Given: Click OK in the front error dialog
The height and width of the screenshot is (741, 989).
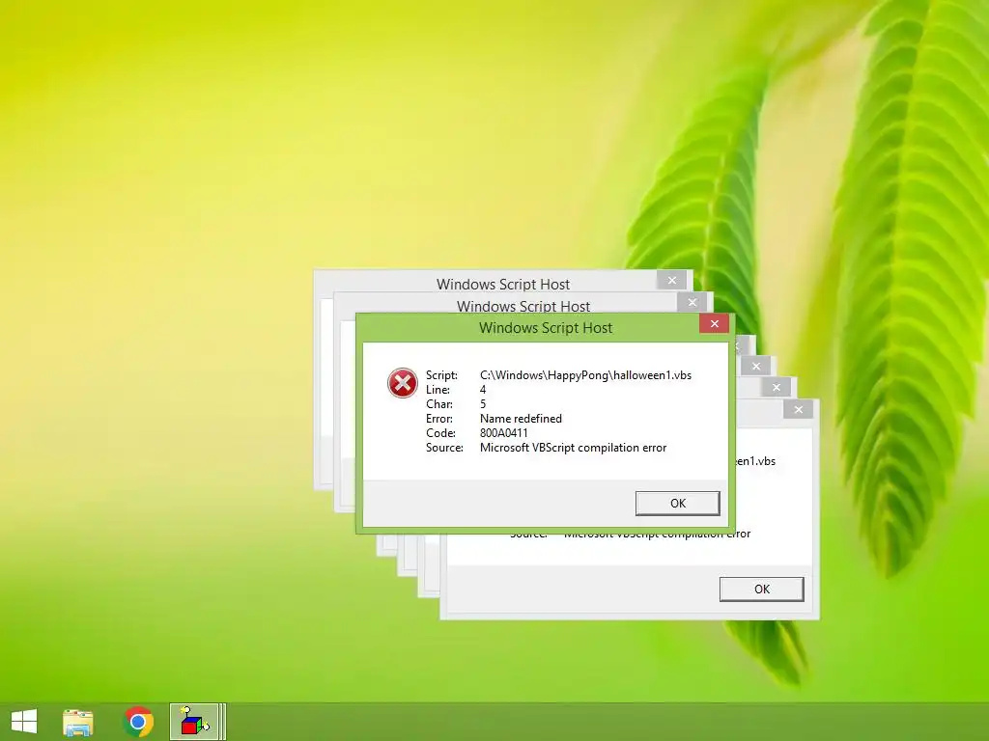Looking at the screenshot, I should (677, 503).
